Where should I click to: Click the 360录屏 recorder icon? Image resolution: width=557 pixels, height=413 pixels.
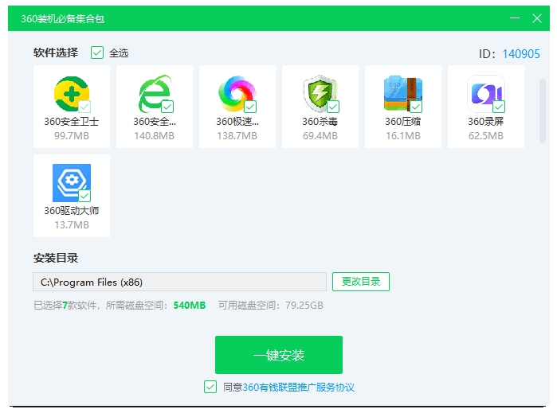coord(486,94)
